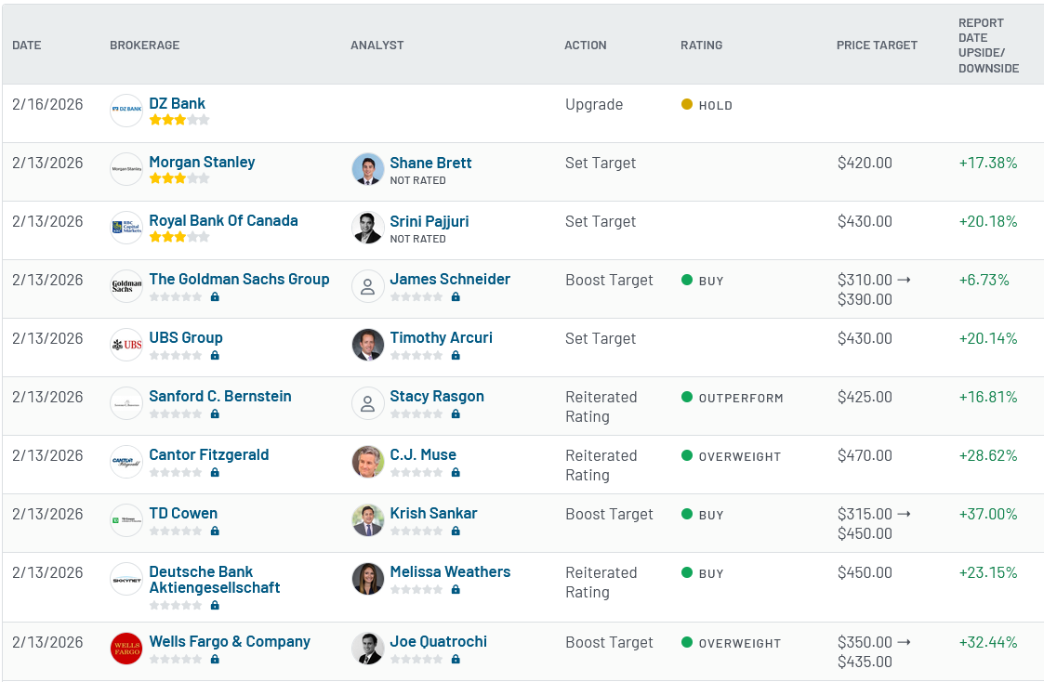Click the Morgan Stanley star rating
The image size is (1044, 682).
tap(179, 178)
